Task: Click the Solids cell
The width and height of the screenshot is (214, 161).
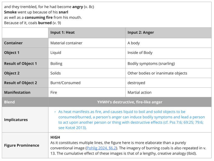Action: click(x=56, y=73)
